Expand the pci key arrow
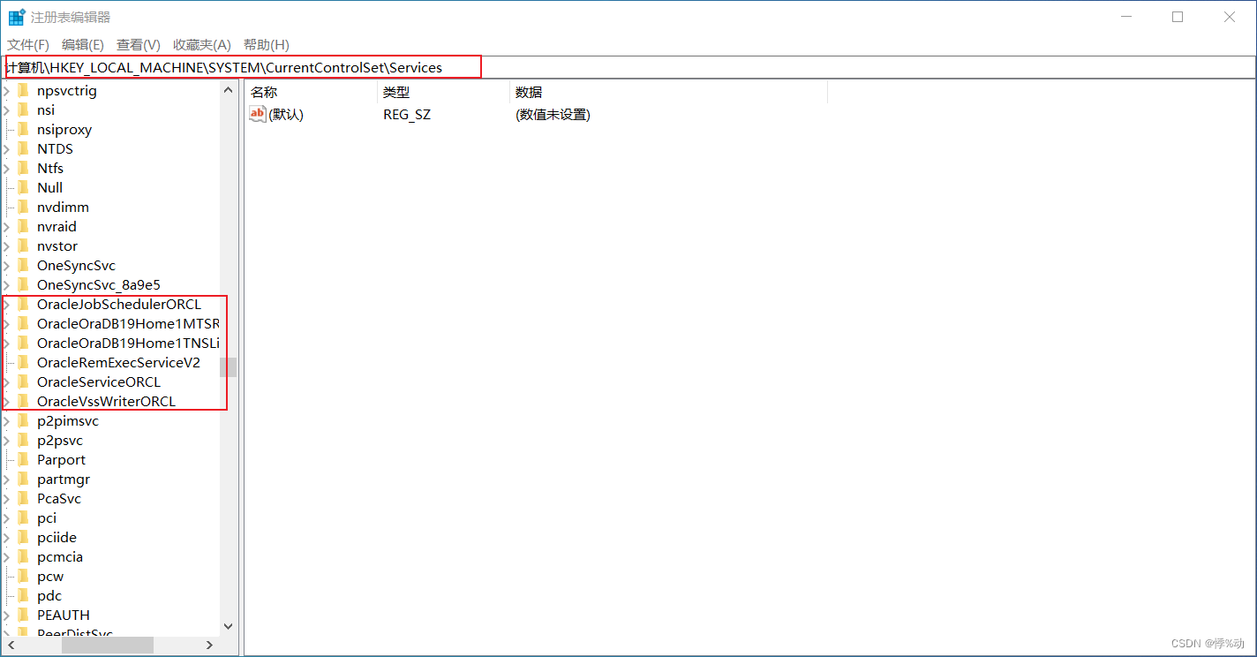Viewport: 1257px width, 657px height. click(7, 517)
